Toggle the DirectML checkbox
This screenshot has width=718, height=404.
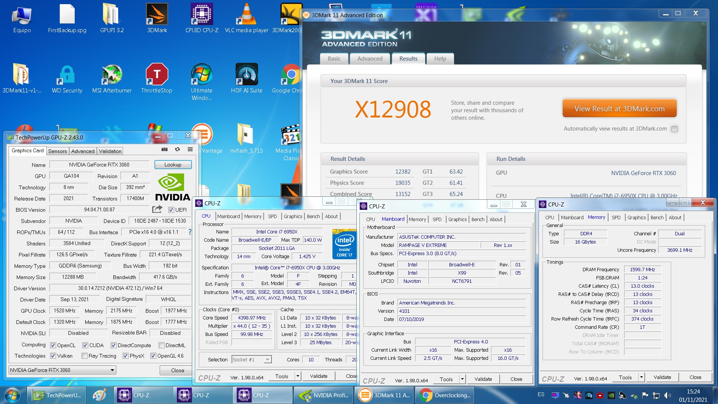tap(162, 345)
